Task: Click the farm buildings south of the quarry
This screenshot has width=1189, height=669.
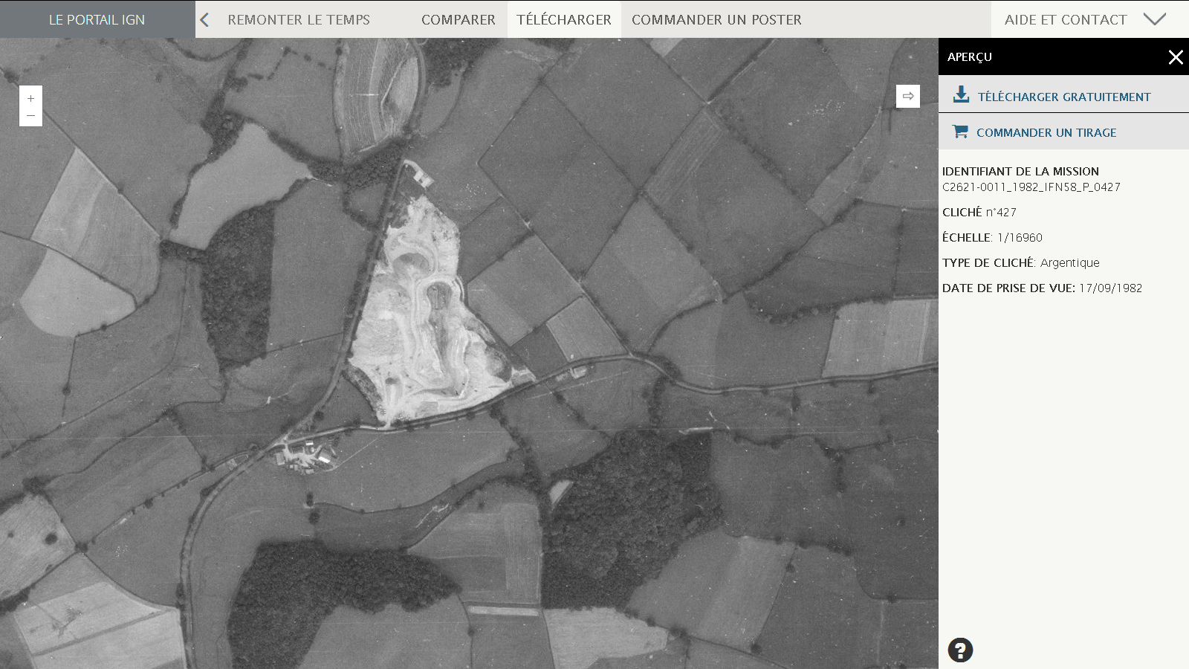Action: tap(306, 456)
